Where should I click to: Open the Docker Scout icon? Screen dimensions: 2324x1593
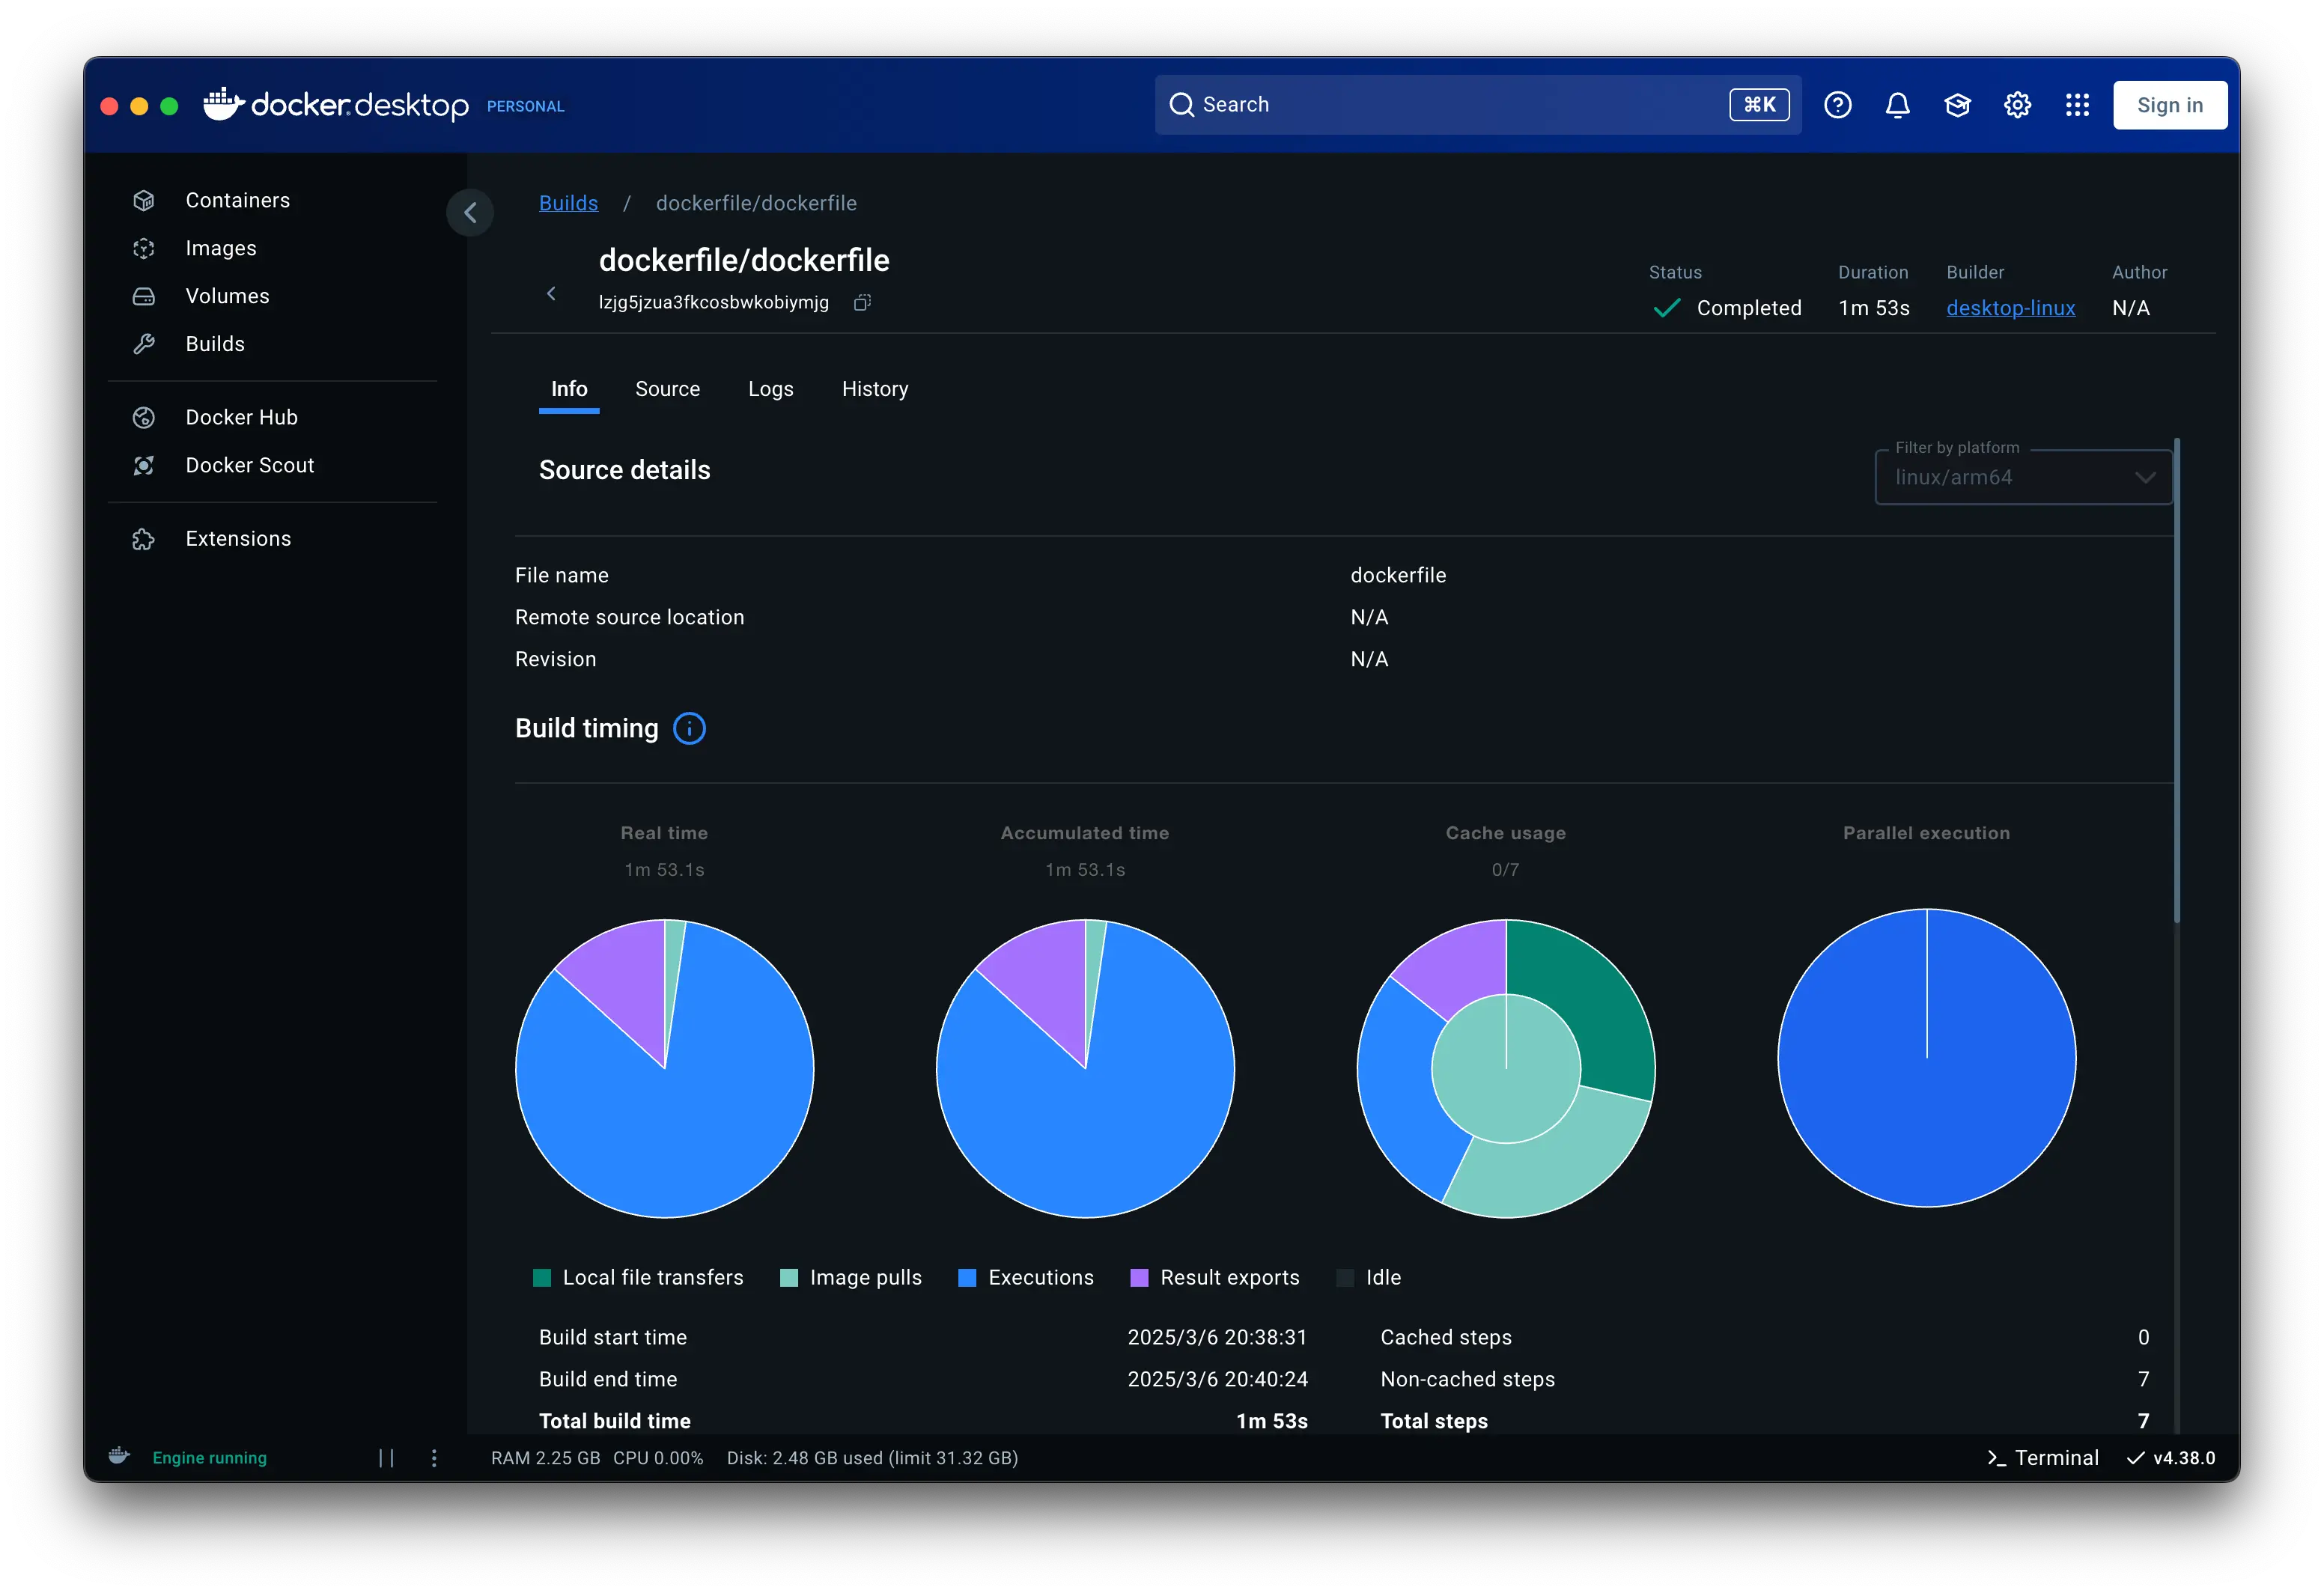tap(144, 465)
